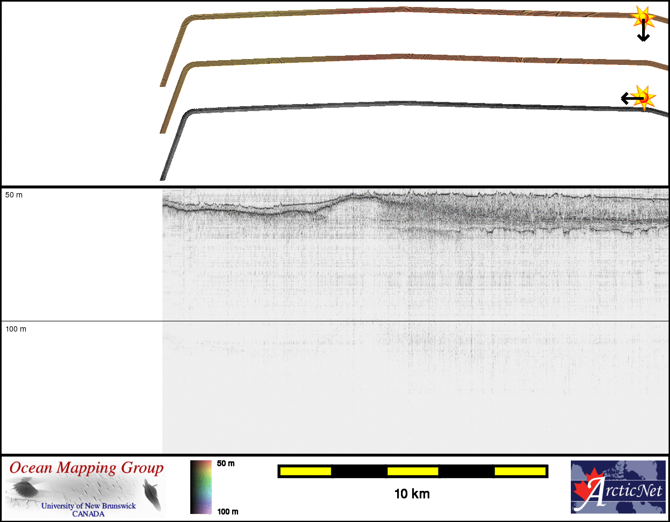
Task: Select the University of New Brunswick text
Action: pos(88,506)
